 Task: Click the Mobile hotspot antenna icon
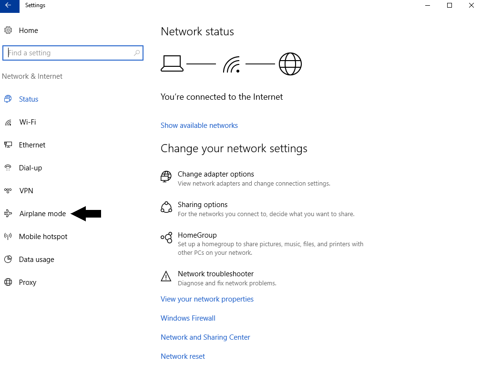pos(8,237)
